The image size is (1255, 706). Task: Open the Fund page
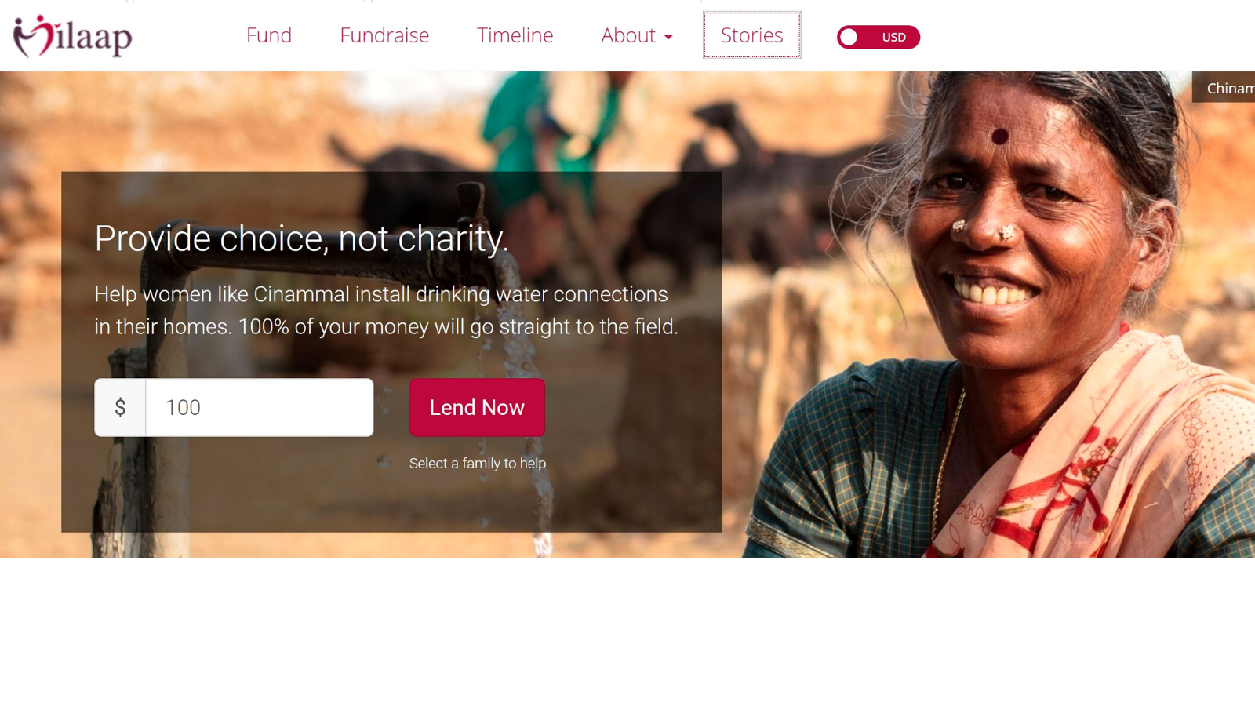click(x=269, y=35)
